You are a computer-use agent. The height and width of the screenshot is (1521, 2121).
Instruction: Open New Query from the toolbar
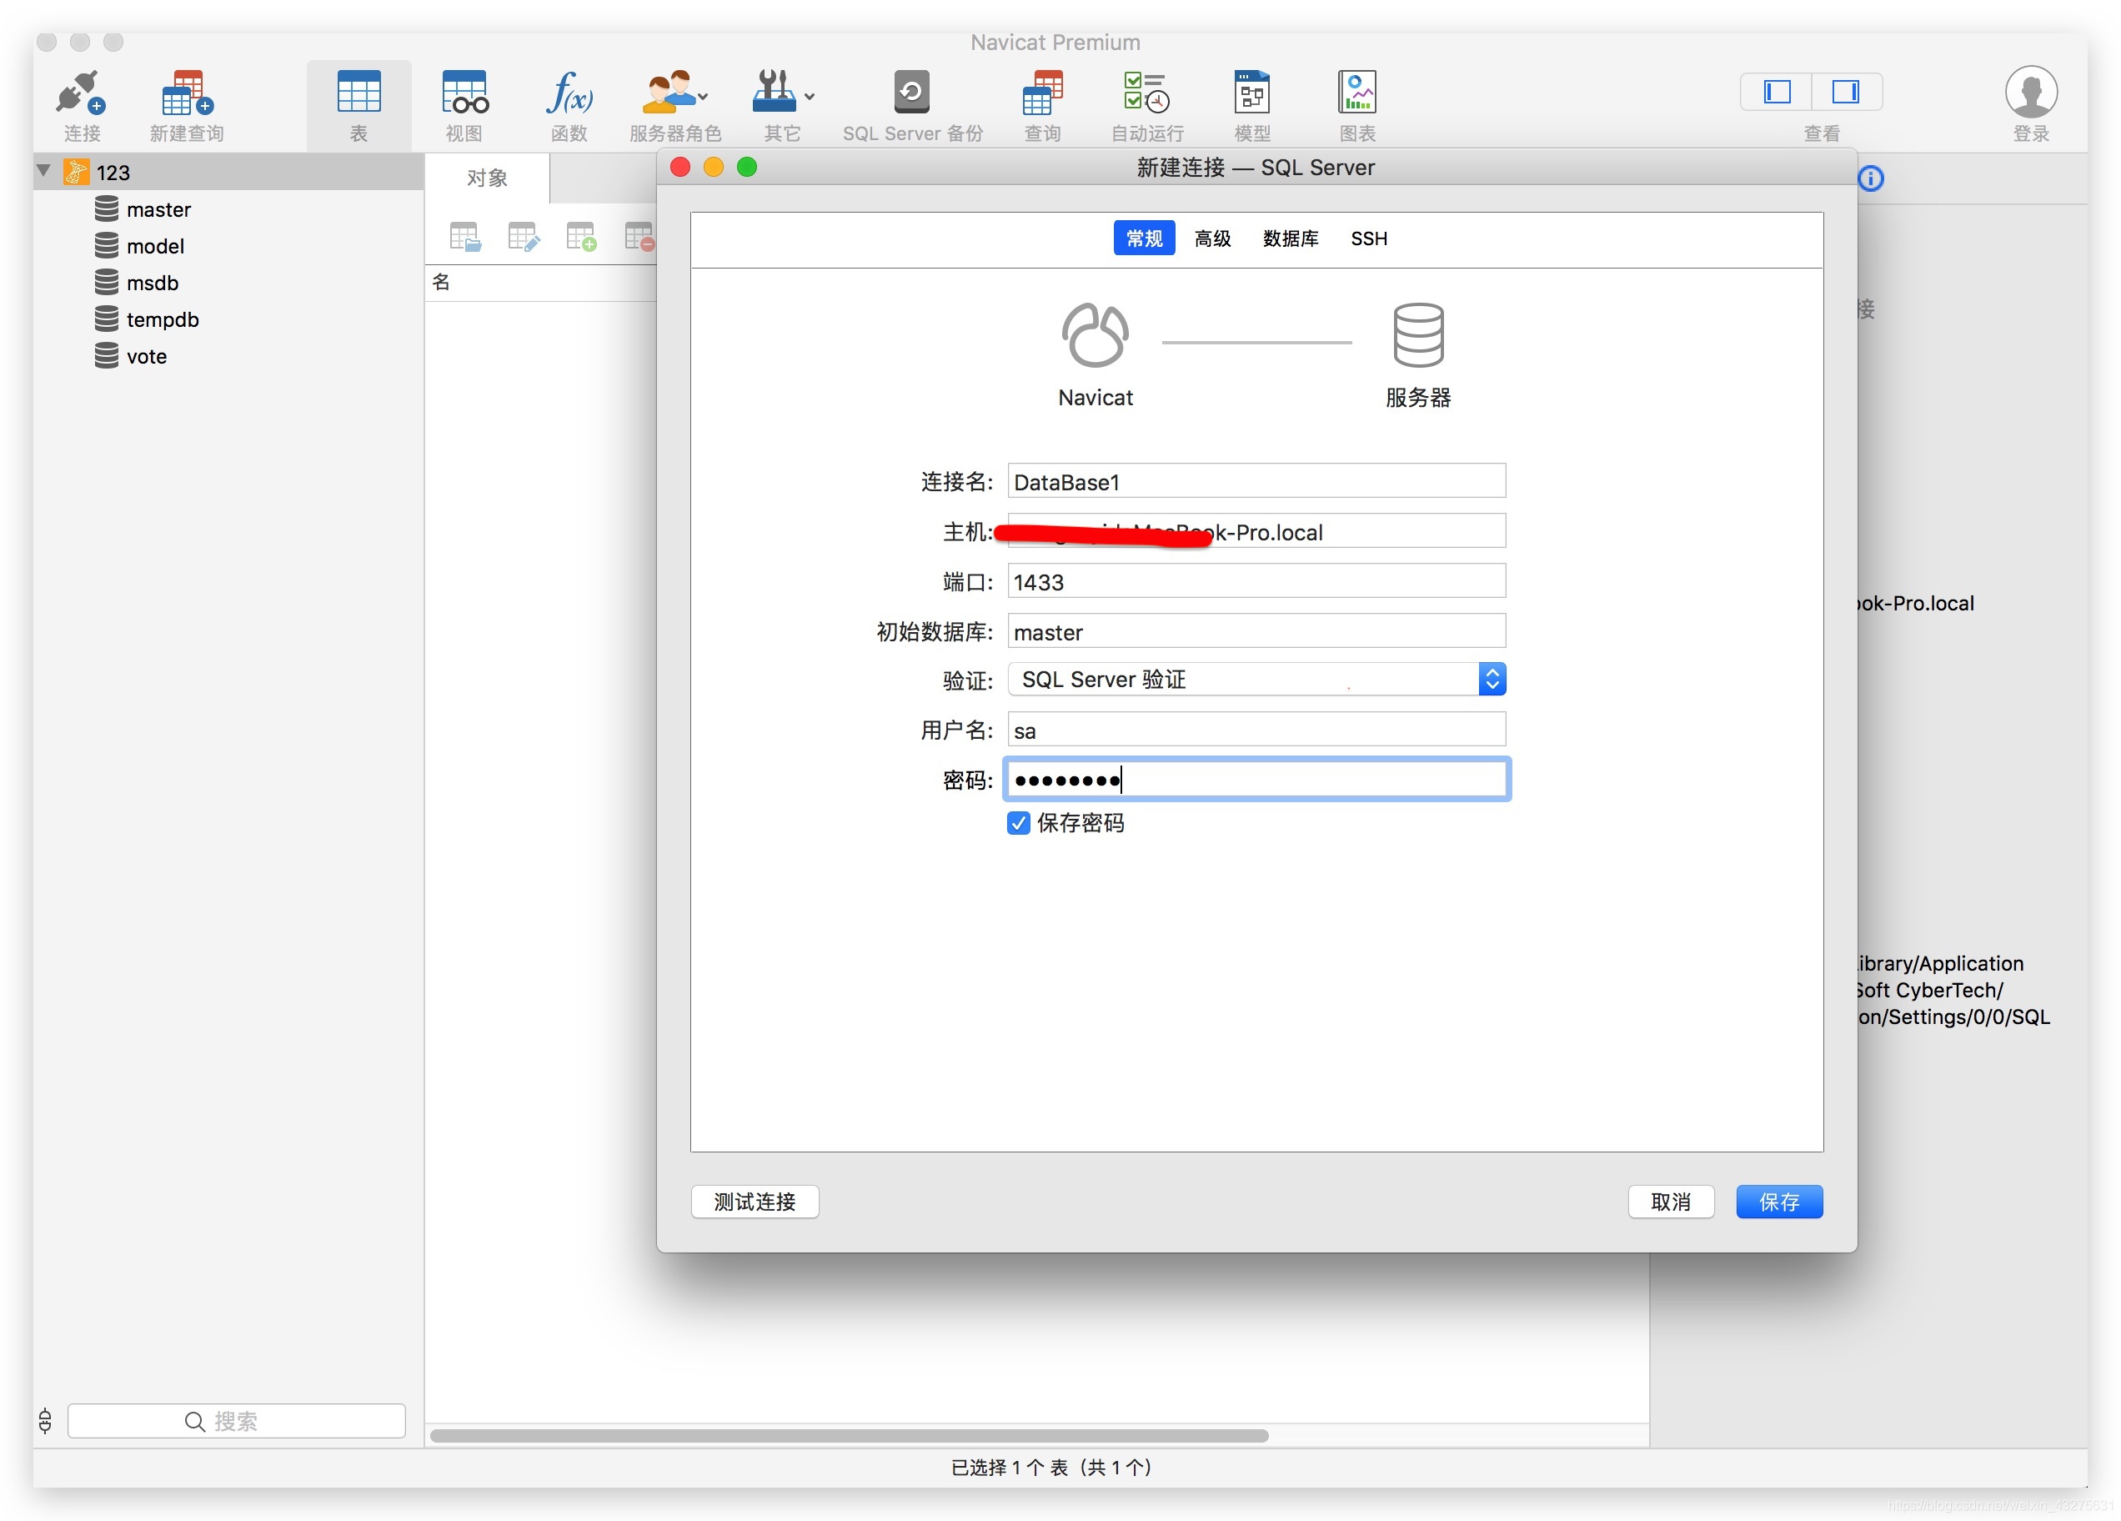pyautogui.click(x=187, y=93)
